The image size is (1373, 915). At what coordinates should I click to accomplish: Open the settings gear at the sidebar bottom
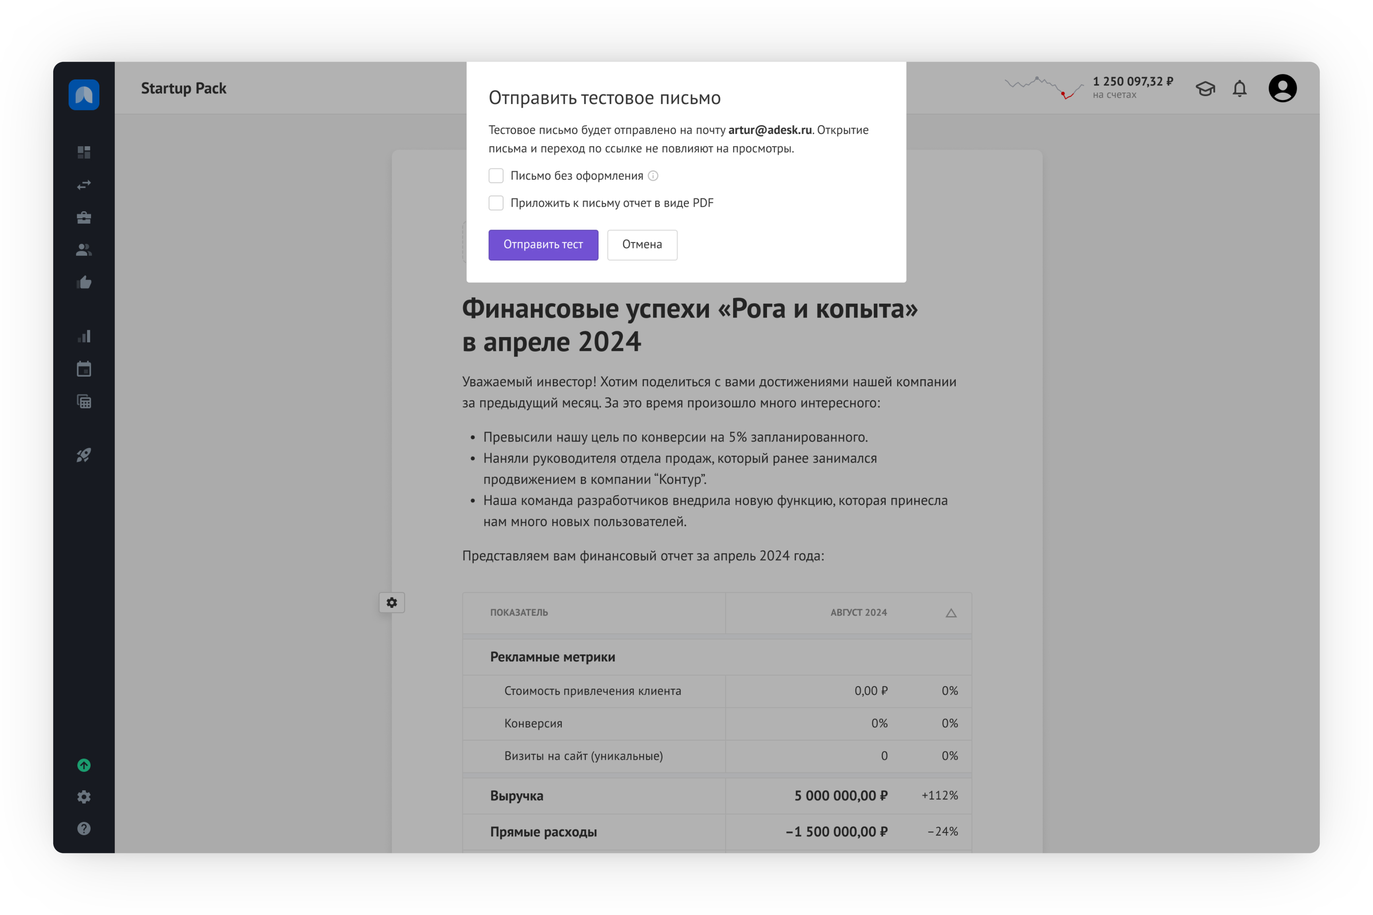pyautogui.click(x=84, y=797)
